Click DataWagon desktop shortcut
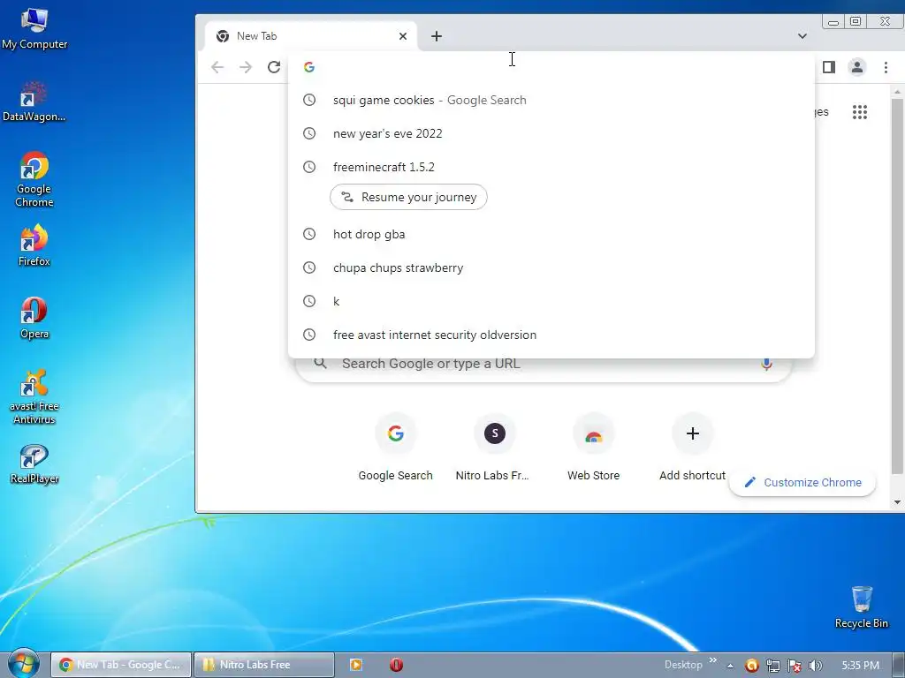 (34, 102)
